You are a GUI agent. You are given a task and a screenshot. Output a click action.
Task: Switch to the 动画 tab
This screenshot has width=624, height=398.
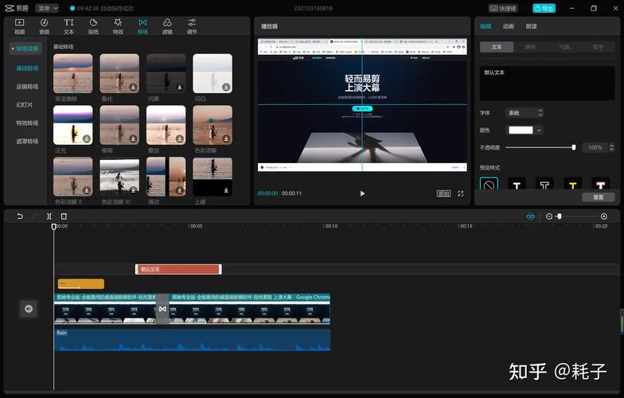click(x=508, y=26)
